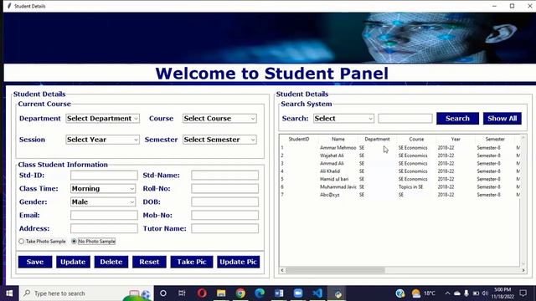The width and height of the screenshot is (536, 301).
Task: Open the volume speaker tray icon
Action: tap(485, 293)
